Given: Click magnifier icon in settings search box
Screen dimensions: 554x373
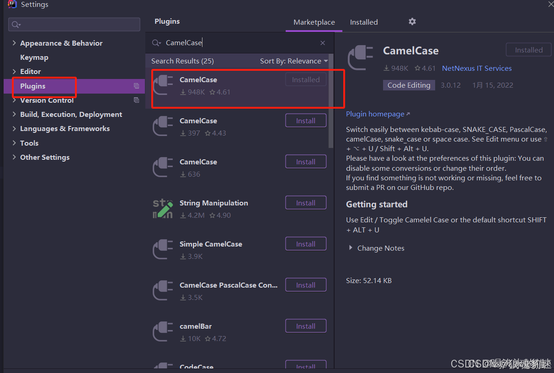Looking at the screenshot, I should coord(16,25).
